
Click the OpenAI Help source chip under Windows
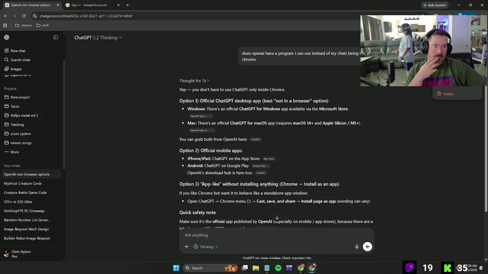pyautogui.click(x=201, y=116)
